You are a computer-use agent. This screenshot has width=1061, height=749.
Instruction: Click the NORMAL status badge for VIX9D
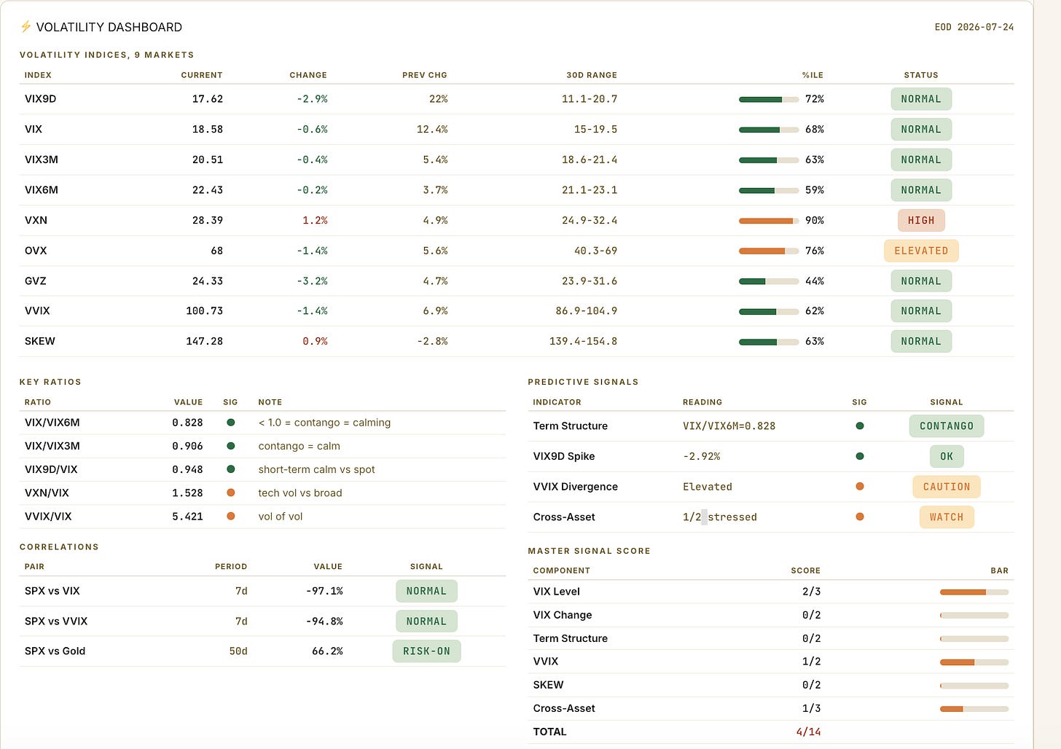tap(921, 99)
